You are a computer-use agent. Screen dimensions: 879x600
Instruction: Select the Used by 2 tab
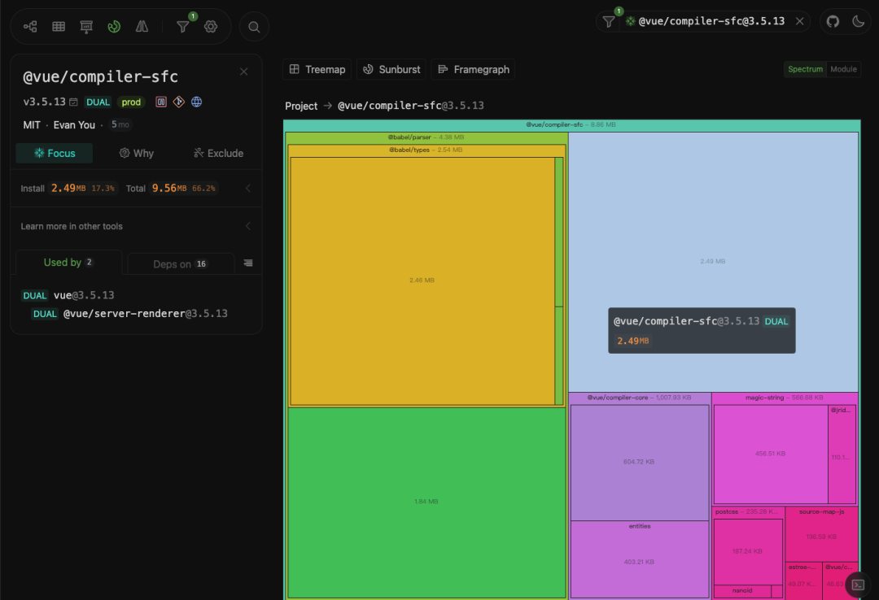68,262
